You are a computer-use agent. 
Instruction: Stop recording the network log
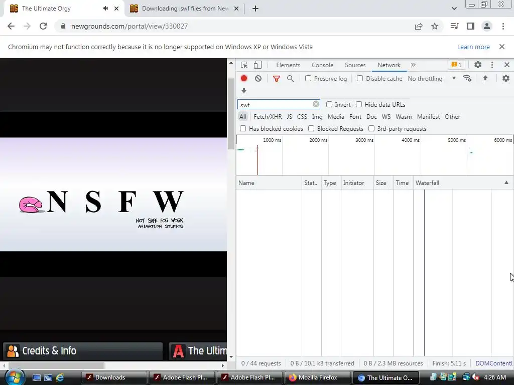(x=244, y=79)
